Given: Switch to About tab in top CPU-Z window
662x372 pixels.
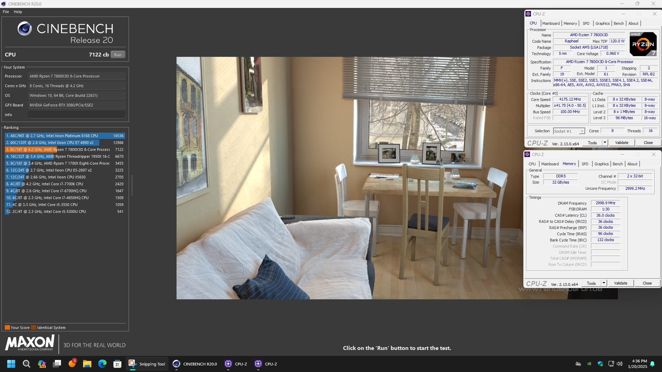Looking at the screenshot, I should tap(633, 23).
